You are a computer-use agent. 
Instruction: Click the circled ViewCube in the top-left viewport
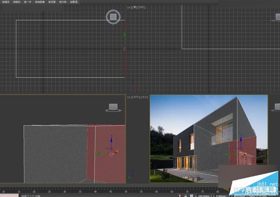pyautogui.click(x=113, y=17)
